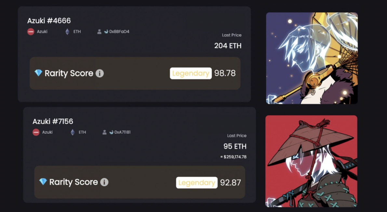Image resolution: width=387 pixels, height=212 pixels.
Task: Open the Azuki #4666 title
Action: (49, 20)
